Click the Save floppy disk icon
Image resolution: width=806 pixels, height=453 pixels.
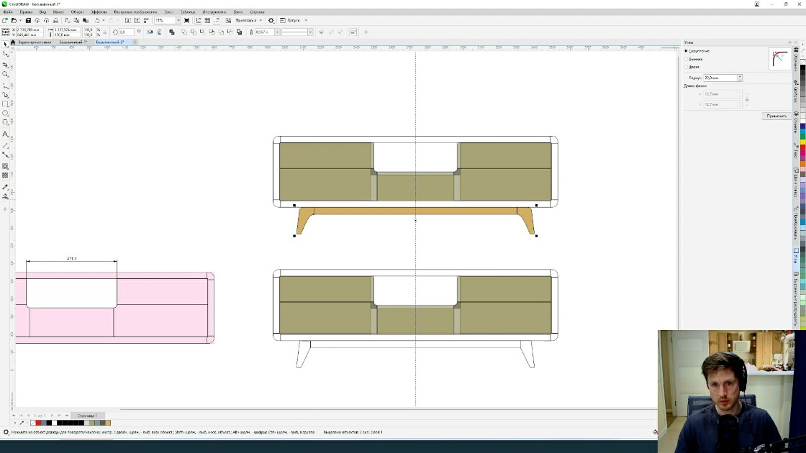point(28,21)
